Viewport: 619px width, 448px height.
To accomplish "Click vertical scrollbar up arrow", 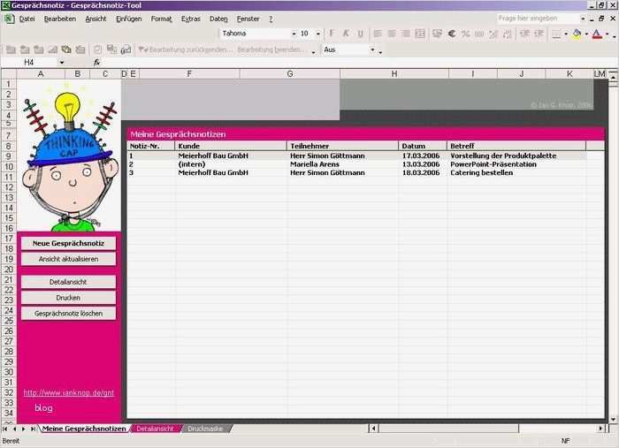I will [613, 78].
